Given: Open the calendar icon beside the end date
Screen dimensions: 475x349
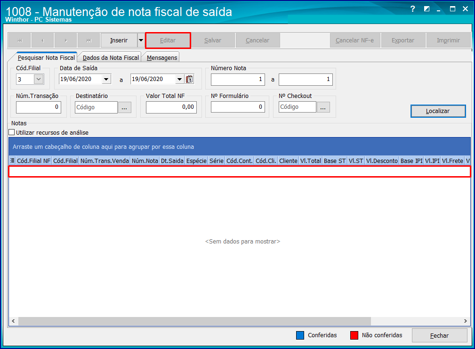Looking at the screenshot, I should (189, 79).
